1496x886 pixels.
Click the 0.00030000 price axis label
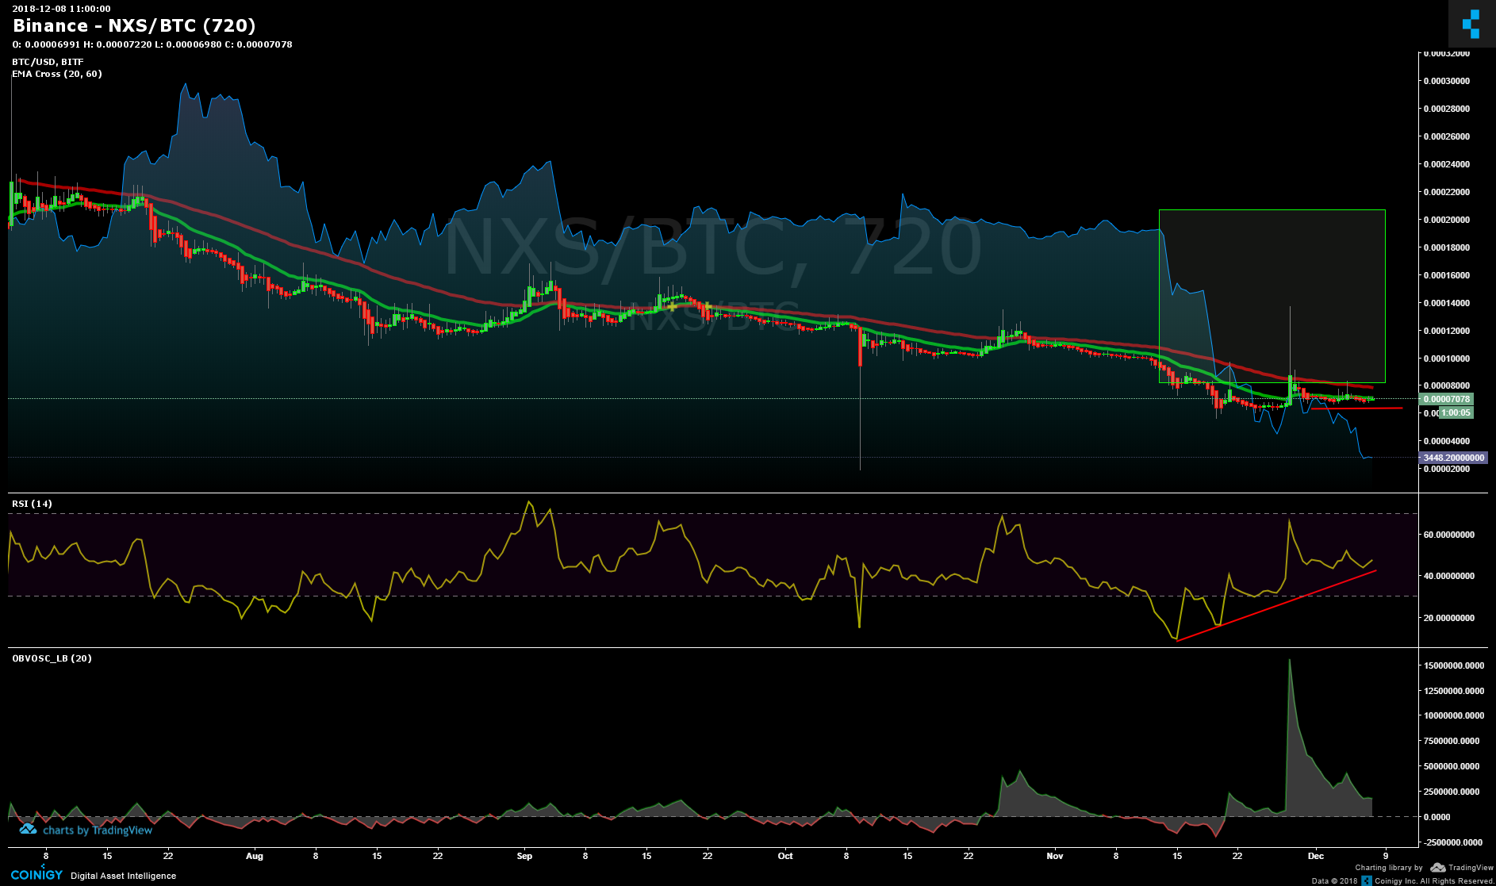[1446, 81]
